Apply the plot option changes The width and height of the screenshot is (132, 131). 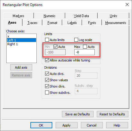(x=66, y=125)
